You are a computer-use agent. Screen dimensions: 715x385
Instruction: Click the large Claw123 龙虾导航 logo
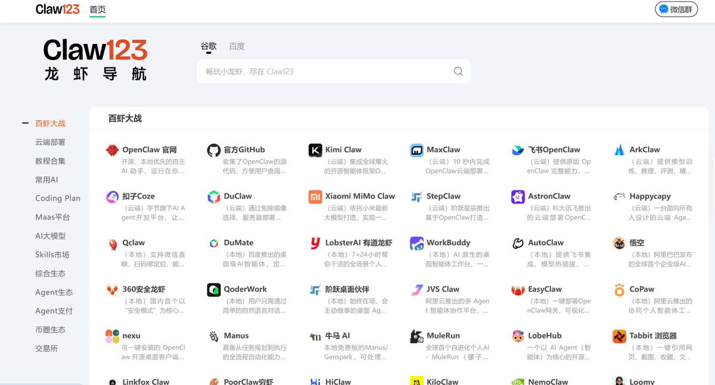click(x=95, y=60)
